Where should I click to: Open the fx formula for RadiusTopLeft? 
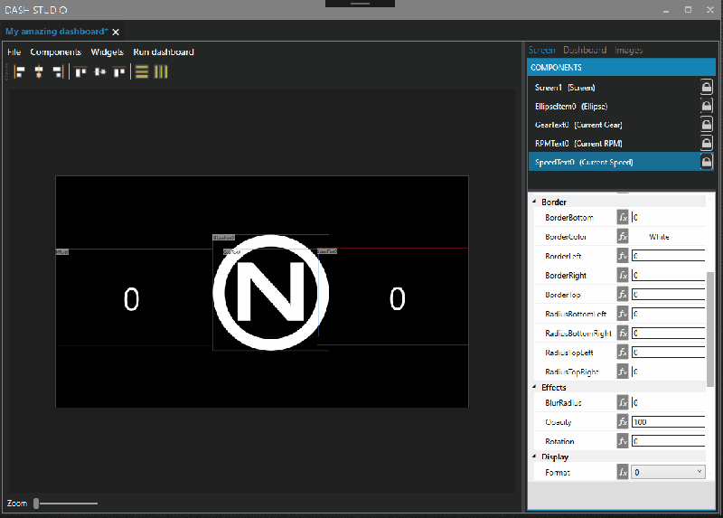(623, 353)
